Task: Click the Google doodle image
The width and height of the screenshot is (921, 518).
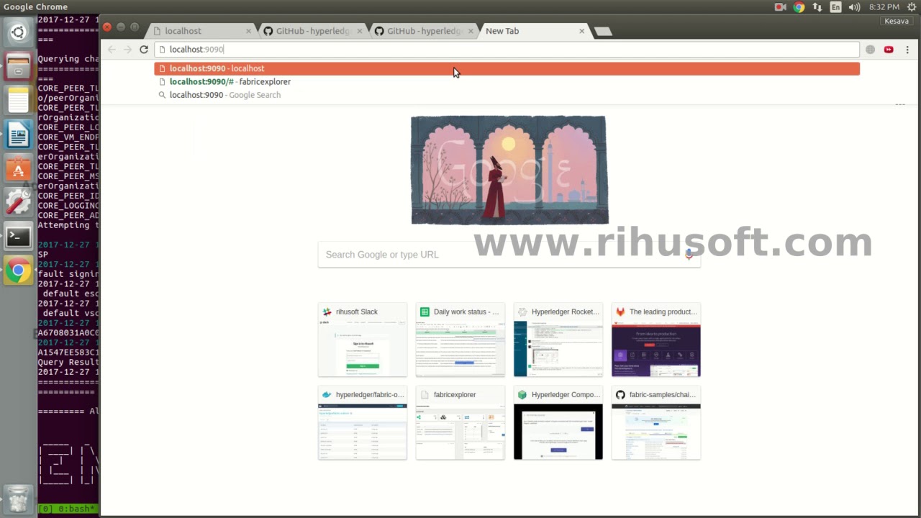Action: (509, 170)
